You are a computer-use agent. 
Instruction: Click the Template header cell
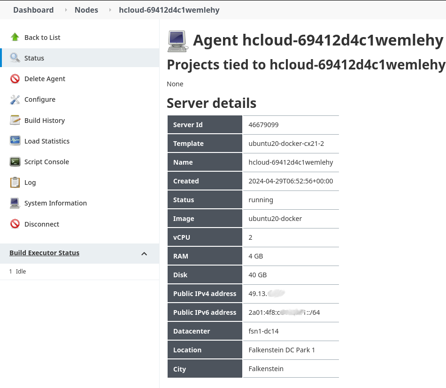[205, 143]
